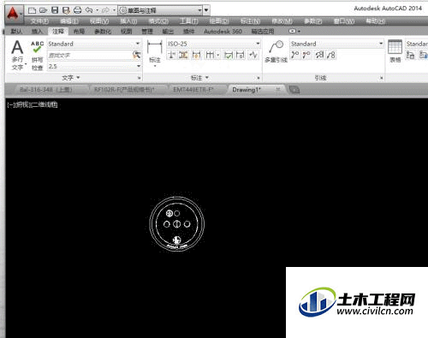Click the second icon (orange) in dimension row
This screenshot has width=428, height=338.
tap(183, 55)
